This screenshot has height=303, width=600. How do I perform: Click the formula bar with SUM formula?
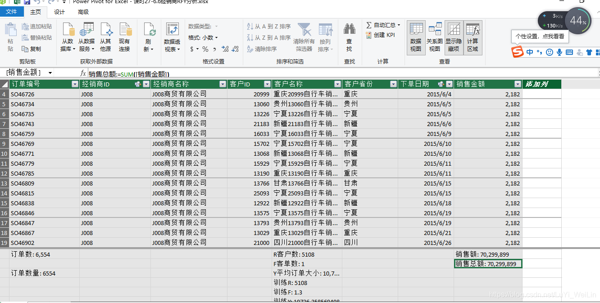342,73
